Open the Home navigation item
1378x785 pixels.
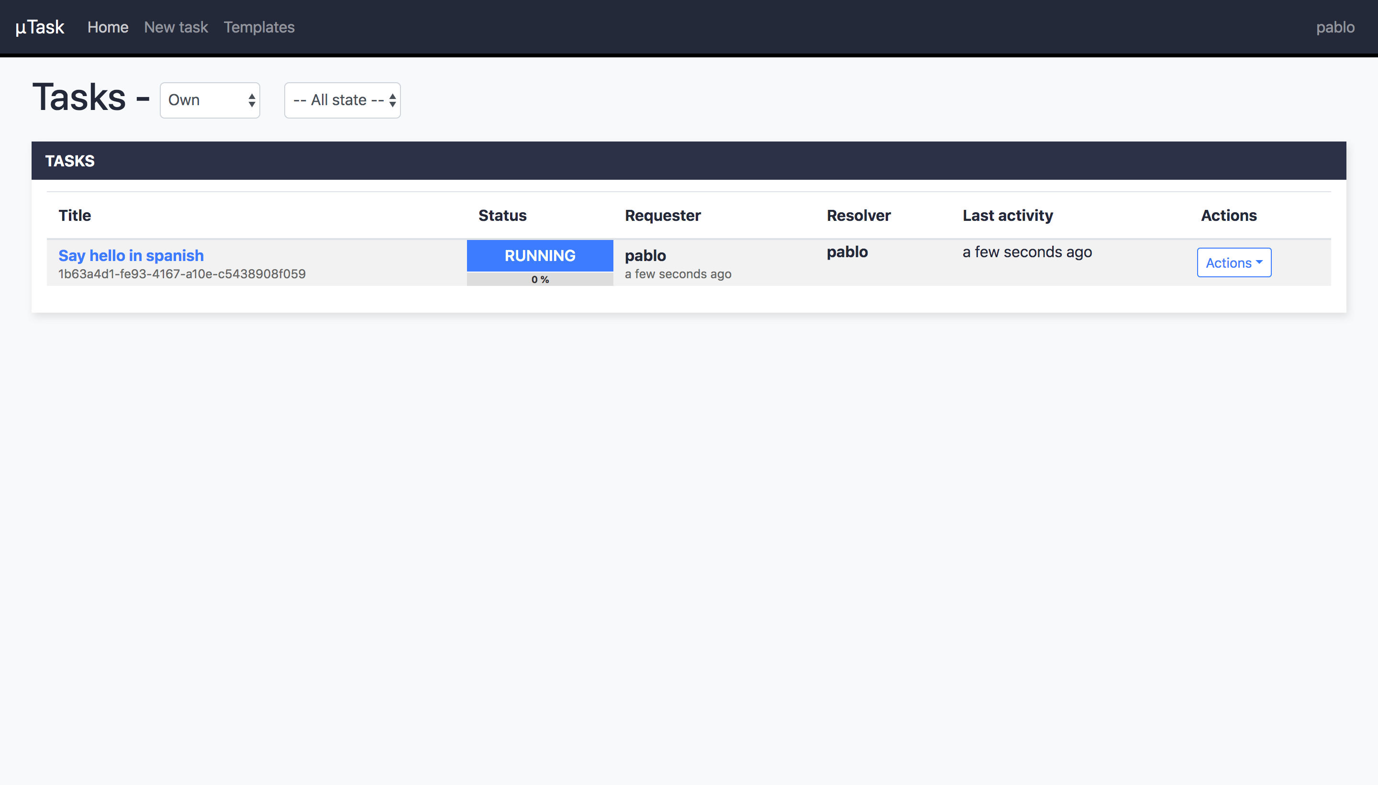[x=108, y=27]
